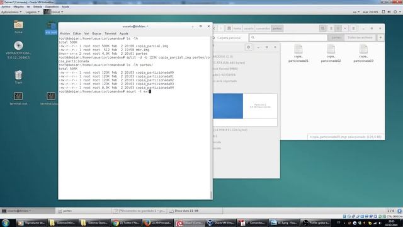Open terminal Archivo menu
This screenshot has height=227, width=403.
(65, 33)
